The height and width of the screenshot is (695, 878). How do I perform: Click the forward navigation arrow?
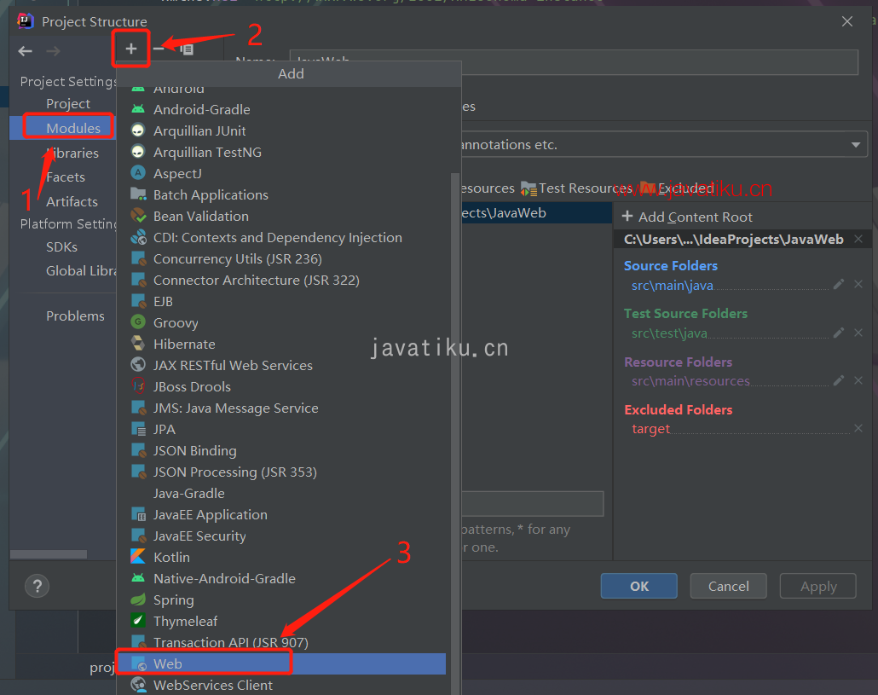53,51
